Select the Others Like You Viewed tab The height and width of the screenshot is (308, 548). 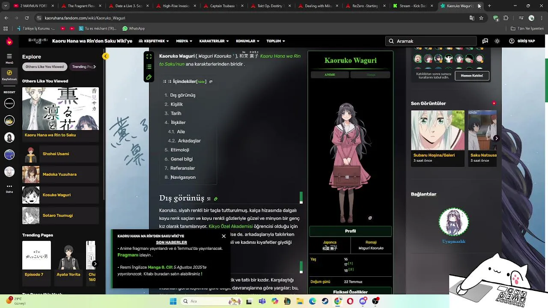click(45, 67)
